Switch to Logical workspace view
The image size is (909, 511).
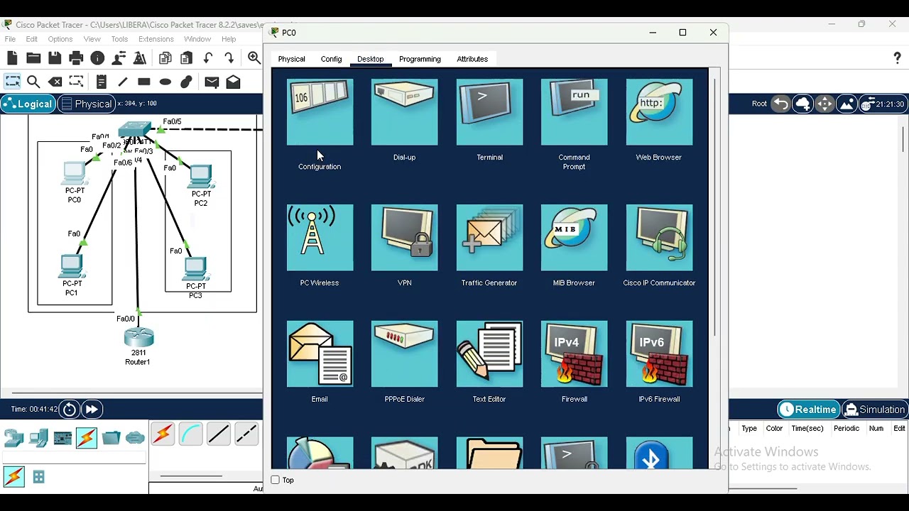(x=28, y=104)
